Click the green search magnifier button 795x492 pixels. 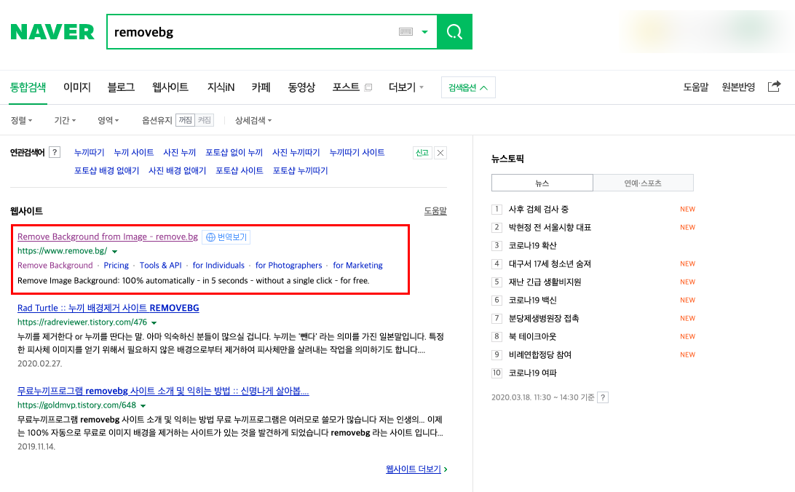coord(454,32)
